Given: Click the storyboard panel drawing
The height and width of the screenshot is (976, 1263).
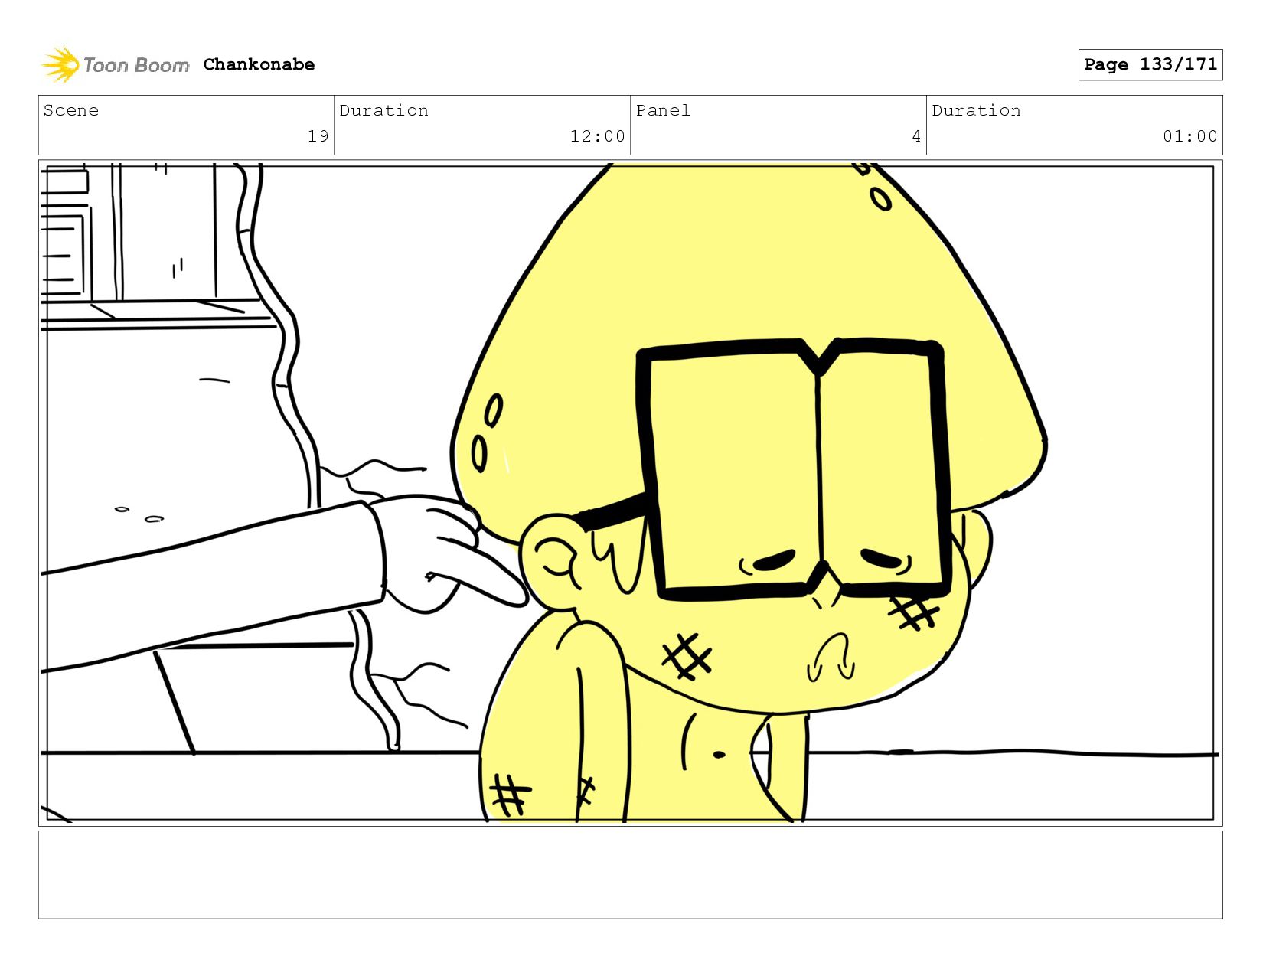Looking at the screenshot, I should click(x=631, y=493).
